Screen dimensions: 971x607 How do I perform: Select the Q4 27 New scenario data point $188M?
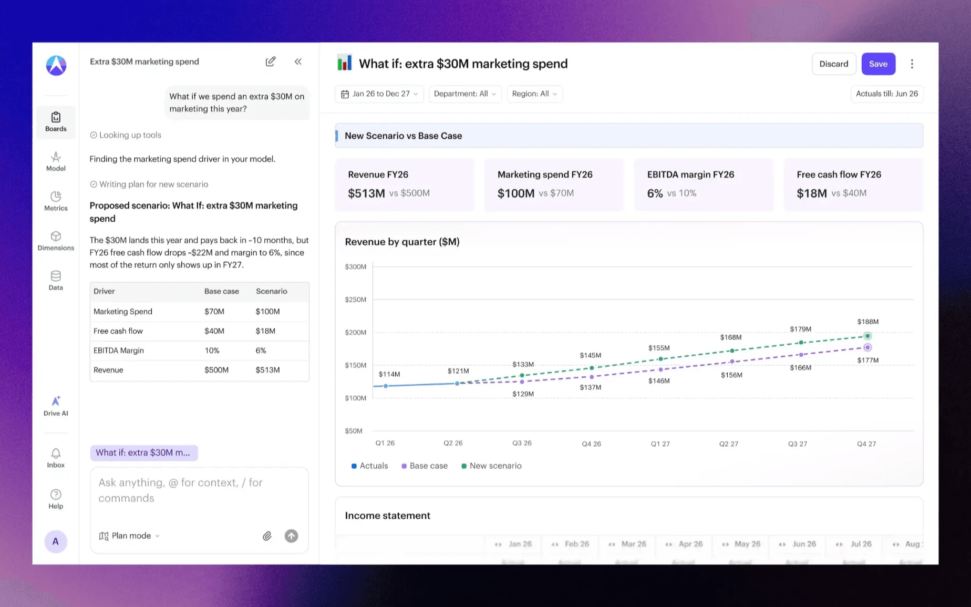[867, 336]
